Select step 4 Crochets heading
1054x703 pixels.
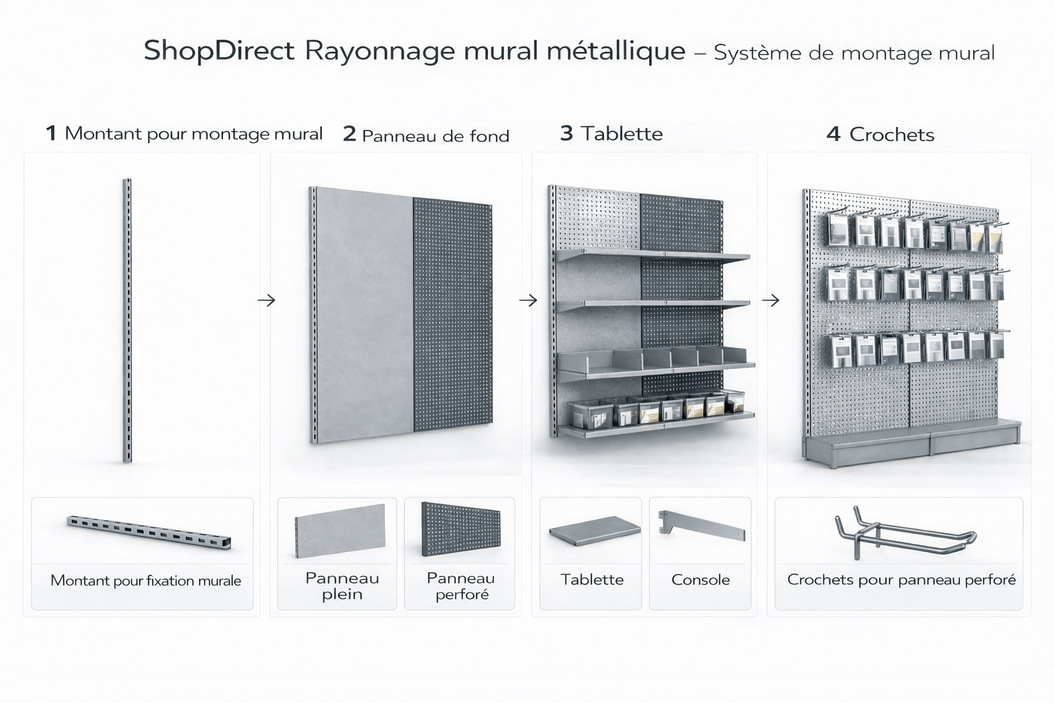click(x=880, y=134)
